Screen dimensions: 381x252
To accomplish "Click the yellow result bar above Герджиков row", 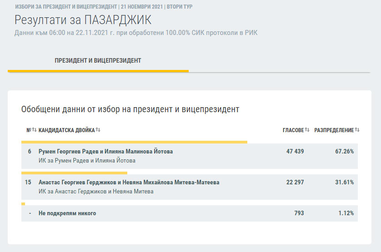I will coord(74,173).
